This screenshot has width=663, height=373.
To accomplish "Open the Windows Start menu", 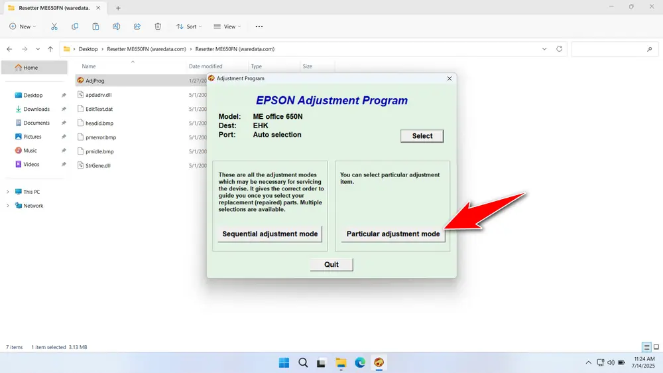I will pyautogui.click(x=284, y=362).
